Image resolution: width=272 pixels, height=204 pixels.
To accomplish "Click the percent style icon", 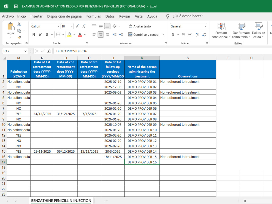I will click(x=184, y=35).
